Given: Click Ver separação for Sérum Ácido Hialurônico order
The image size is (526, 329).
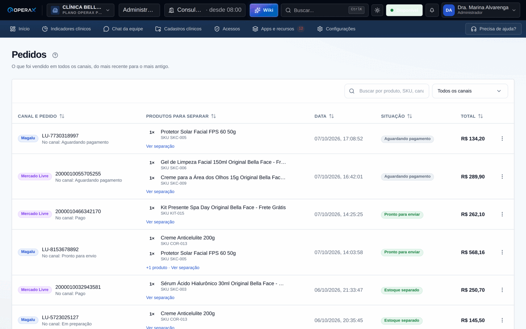Looking at the screenshot, I should click(160, 298).
